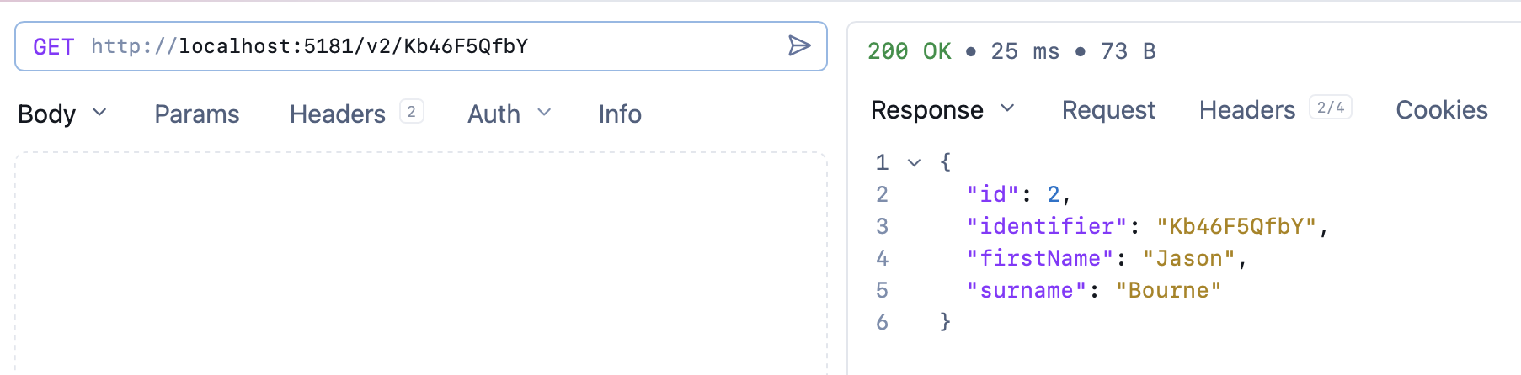Viewport: 1521px width, 375px height.
Task: Click inside the empty request body editor
Action: pyautogui.click(x=421, y=261)
